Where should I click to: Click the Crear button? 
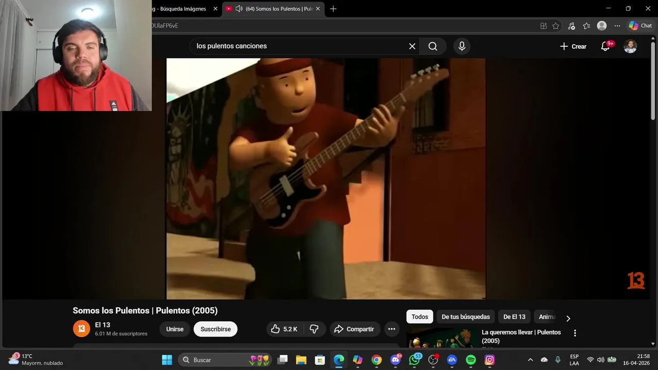click(573, 46)
